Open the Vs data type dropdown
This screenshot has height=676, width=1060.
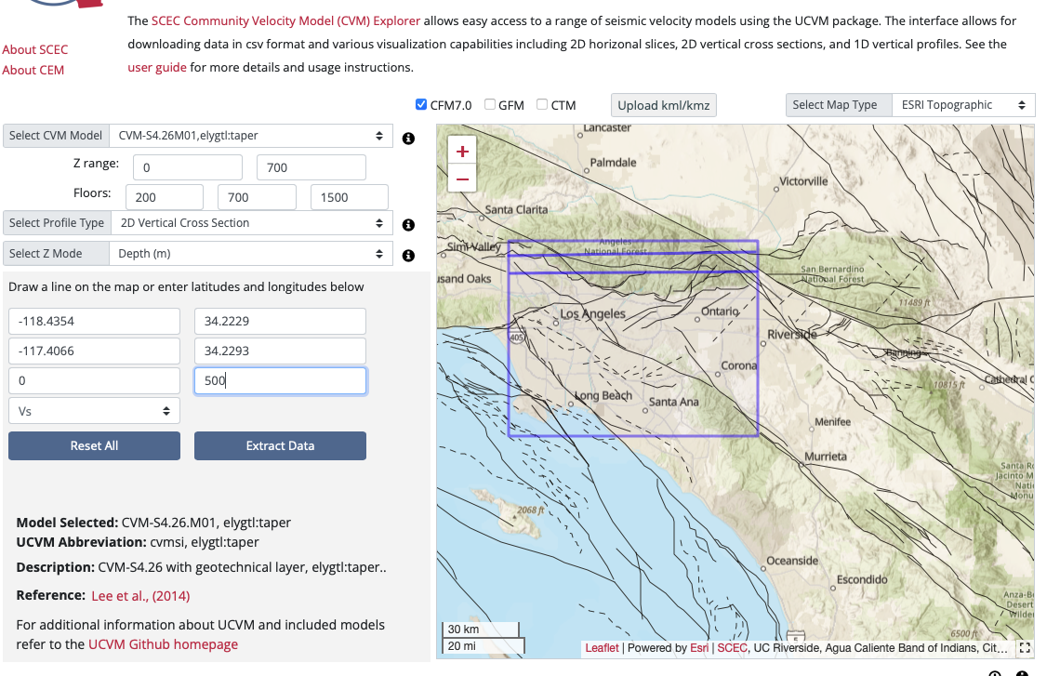(94, 410)
